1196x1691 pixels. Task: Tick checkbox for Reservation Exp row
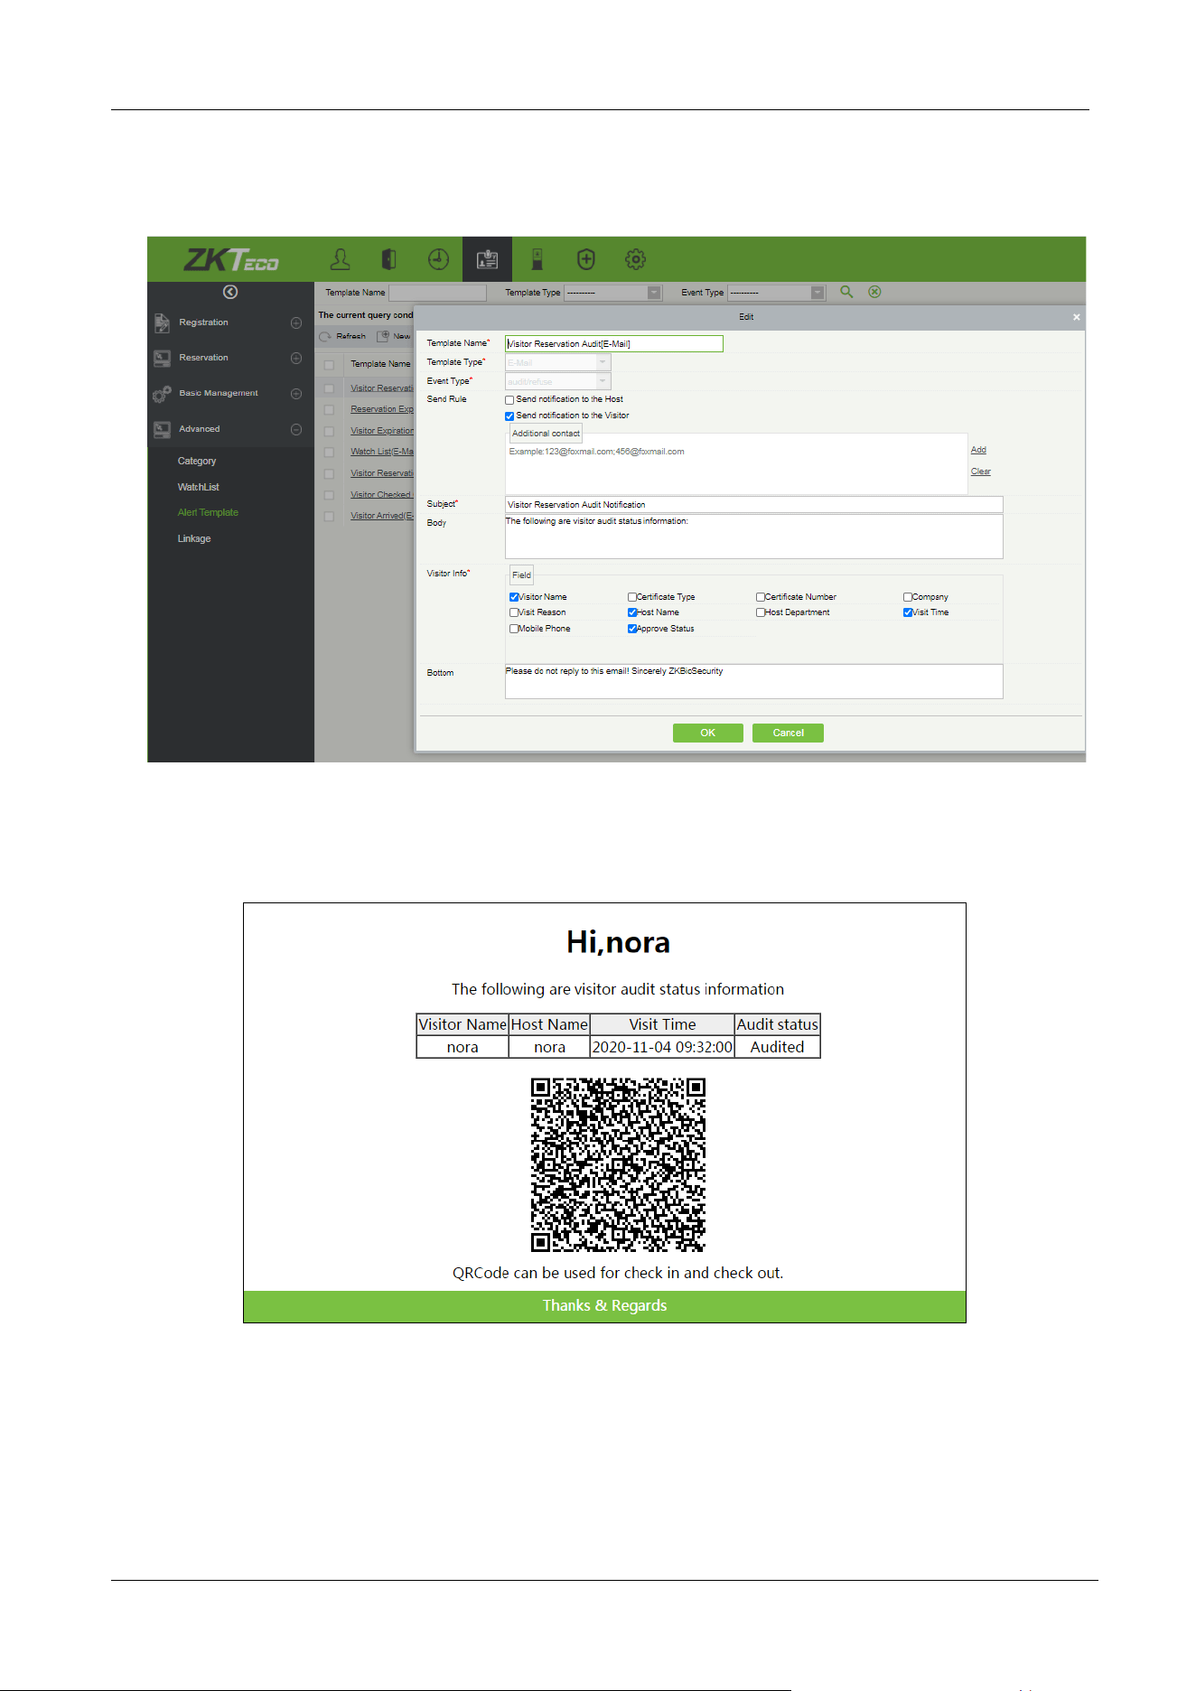329,410
